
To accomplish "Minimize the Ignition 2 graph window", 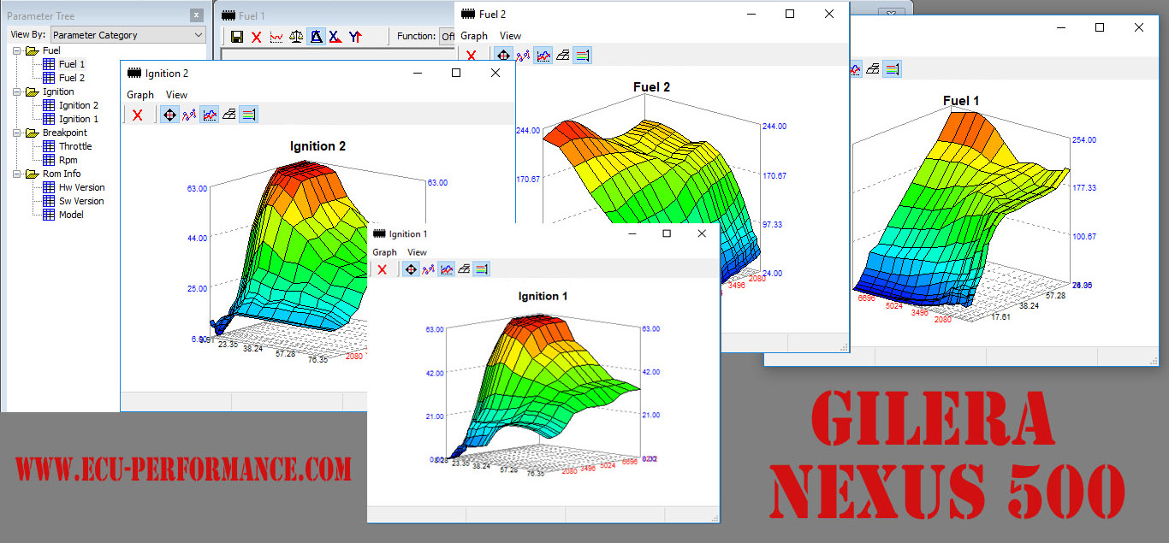I will [417, 74].
